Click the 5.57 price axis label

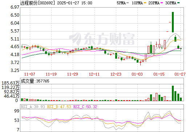point(15,31)
